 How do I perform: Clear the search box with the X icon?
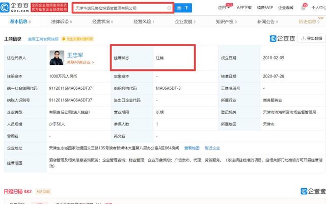pos(169,8)
